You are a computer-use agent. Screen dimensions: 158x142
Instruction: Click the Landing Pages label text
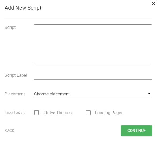[x=109, y=113]
